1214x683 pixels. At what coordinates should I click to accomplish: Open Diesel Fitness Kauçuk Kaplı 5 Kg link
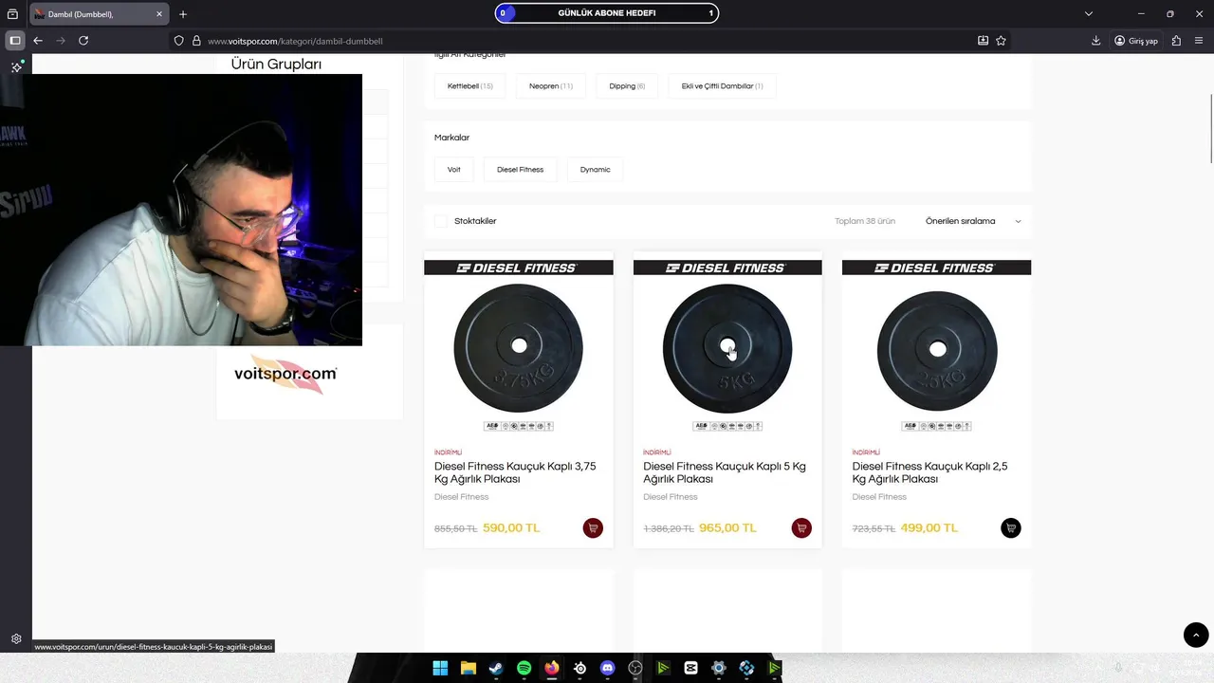725,472
